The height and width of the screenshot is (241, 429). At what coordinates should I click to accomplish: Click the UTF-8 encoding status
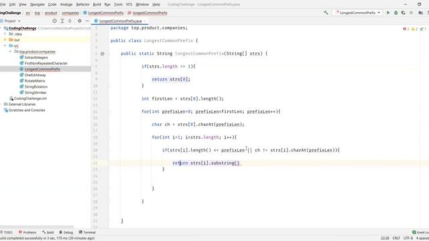click(408, 238)
